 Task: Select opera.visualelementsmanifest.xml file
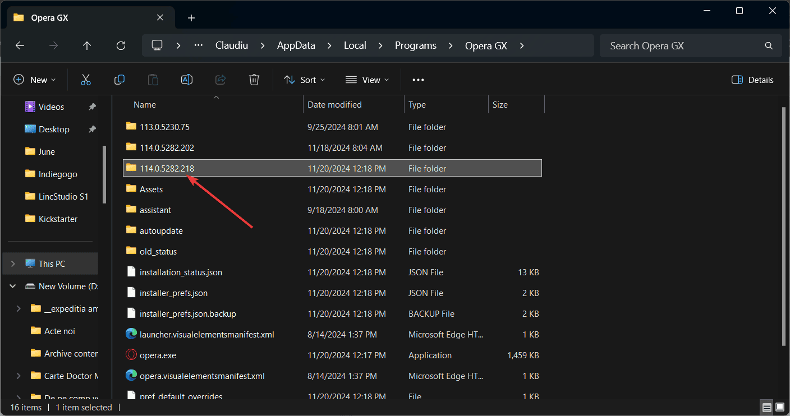pos(332,376)
